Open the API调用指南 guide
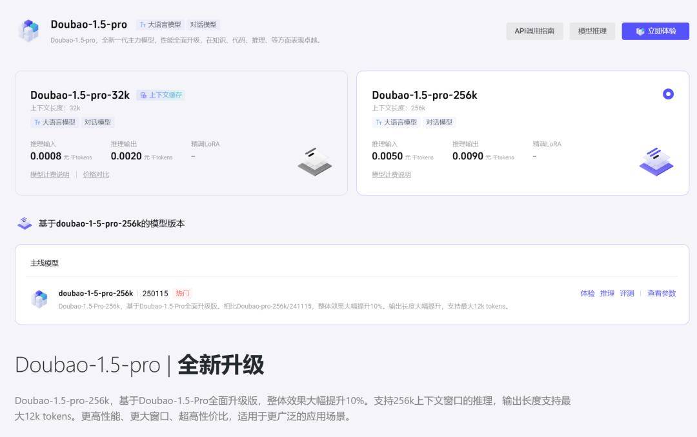This screenshot has height=437, width=697. [534, 31]
